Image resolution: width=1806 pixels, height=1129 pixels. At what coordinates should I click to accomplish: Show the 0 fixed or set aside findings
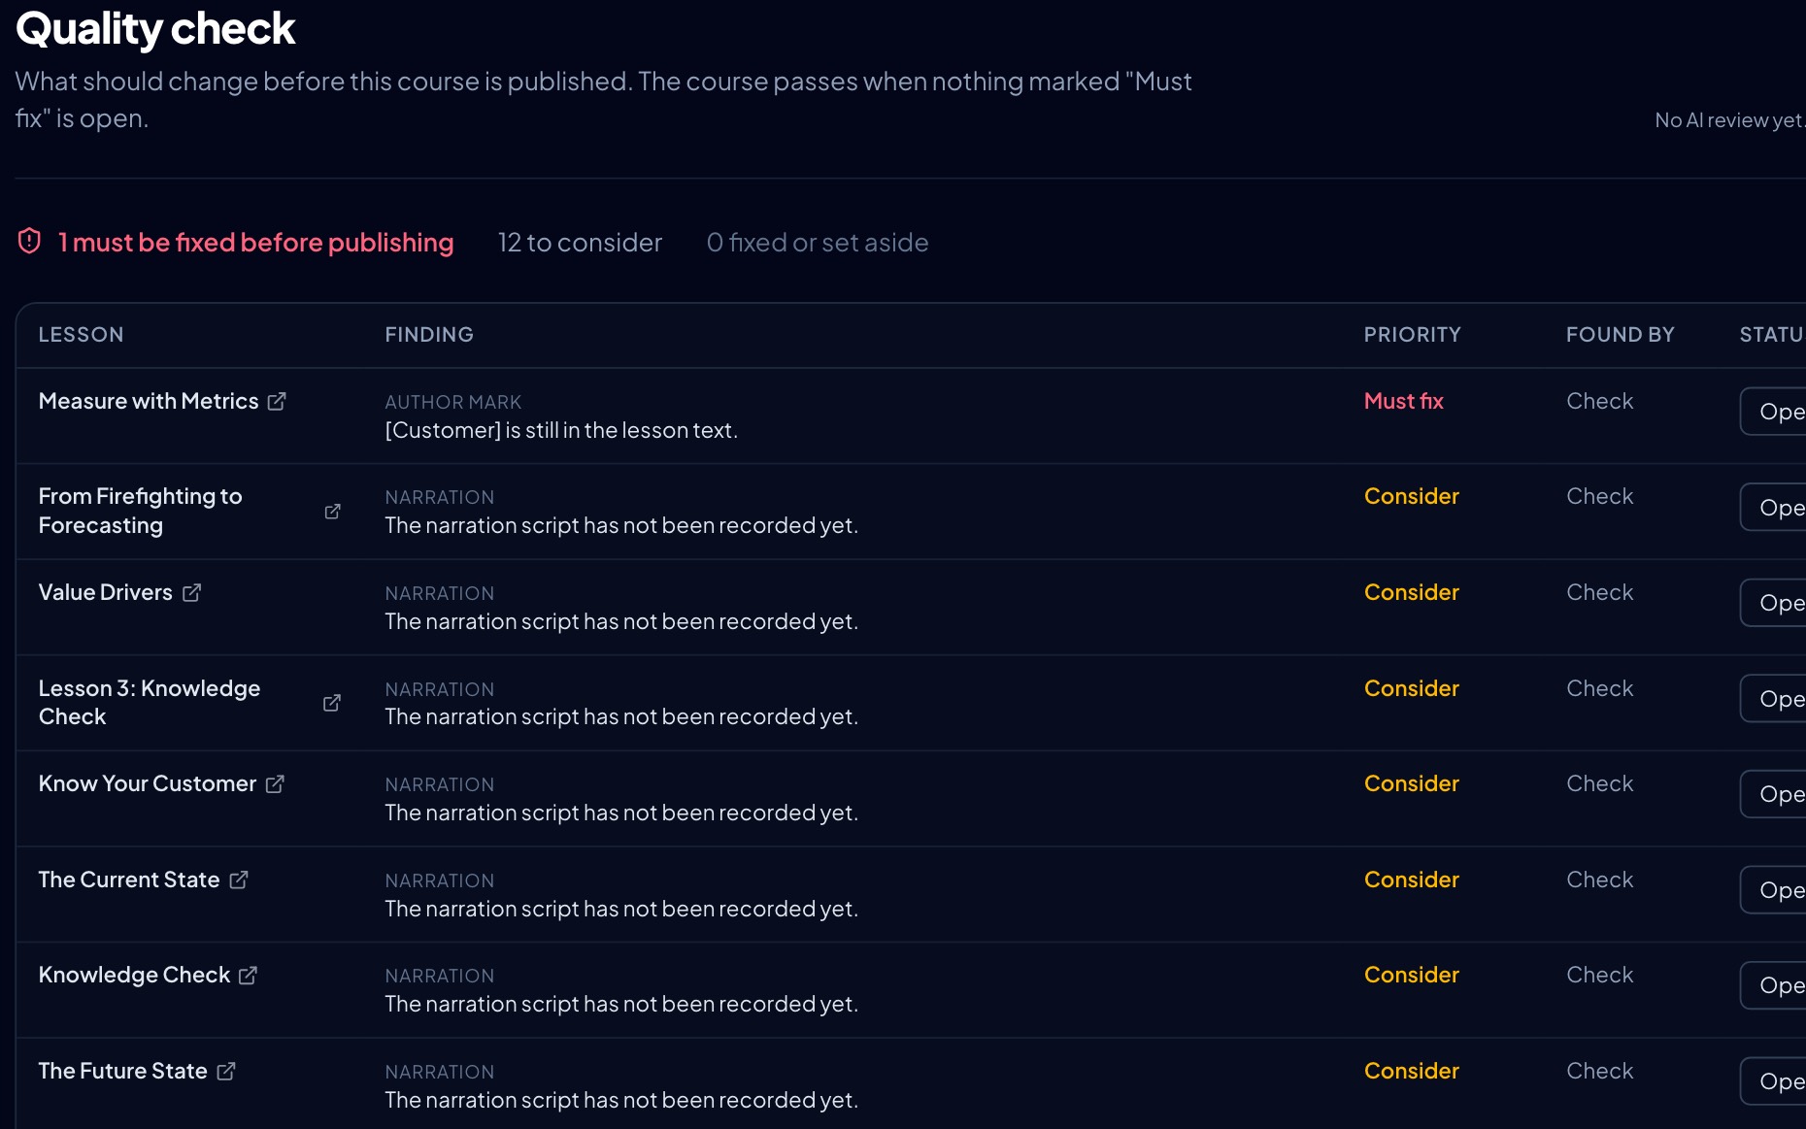pyautogui.click(x=818, y=242)
